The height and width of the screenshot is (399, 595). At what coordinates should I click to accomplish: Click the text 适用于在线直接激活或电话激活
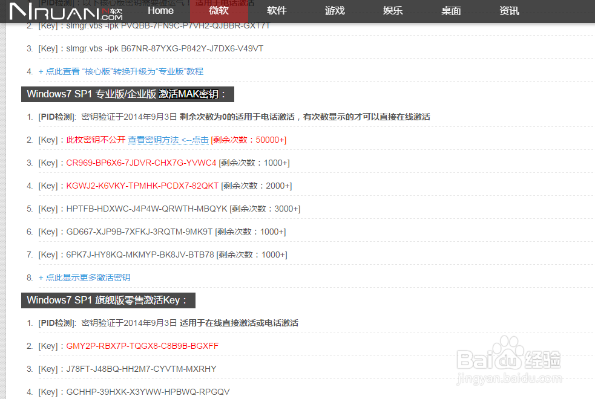pos(239,323)
